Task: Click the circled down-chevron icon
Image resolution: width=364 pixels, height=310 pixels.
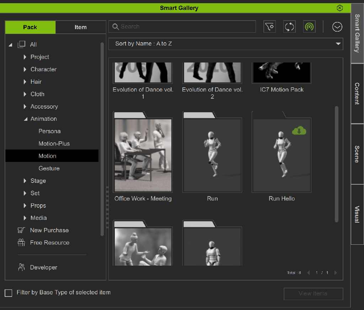Action: click(x=337, y=27)
